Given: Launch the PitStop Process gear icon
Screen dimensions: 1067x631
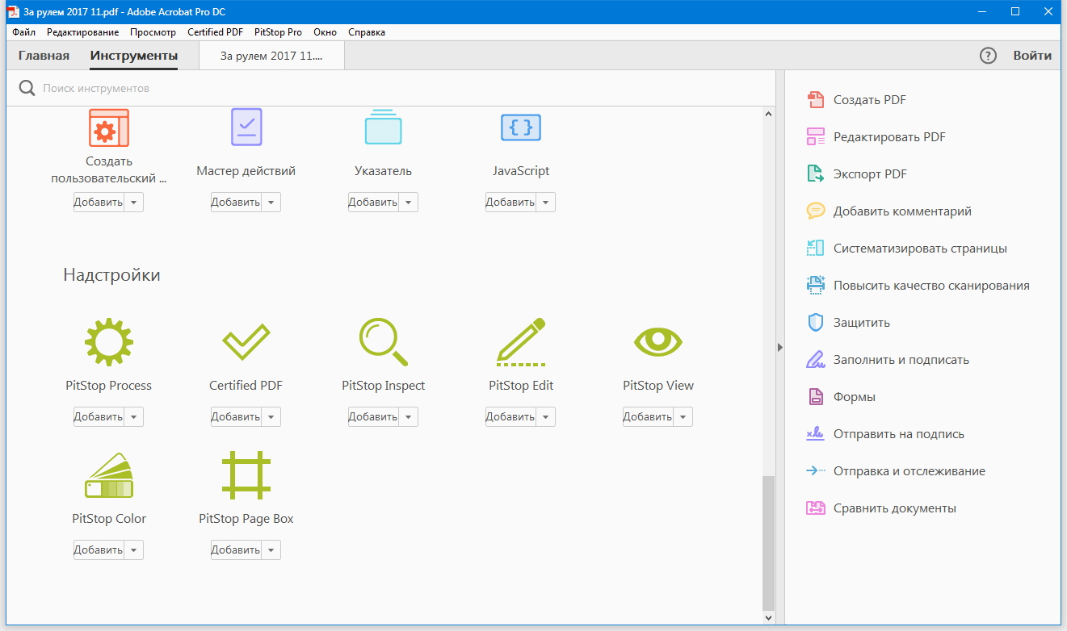Looking at the screenshot, I should 109,342.
